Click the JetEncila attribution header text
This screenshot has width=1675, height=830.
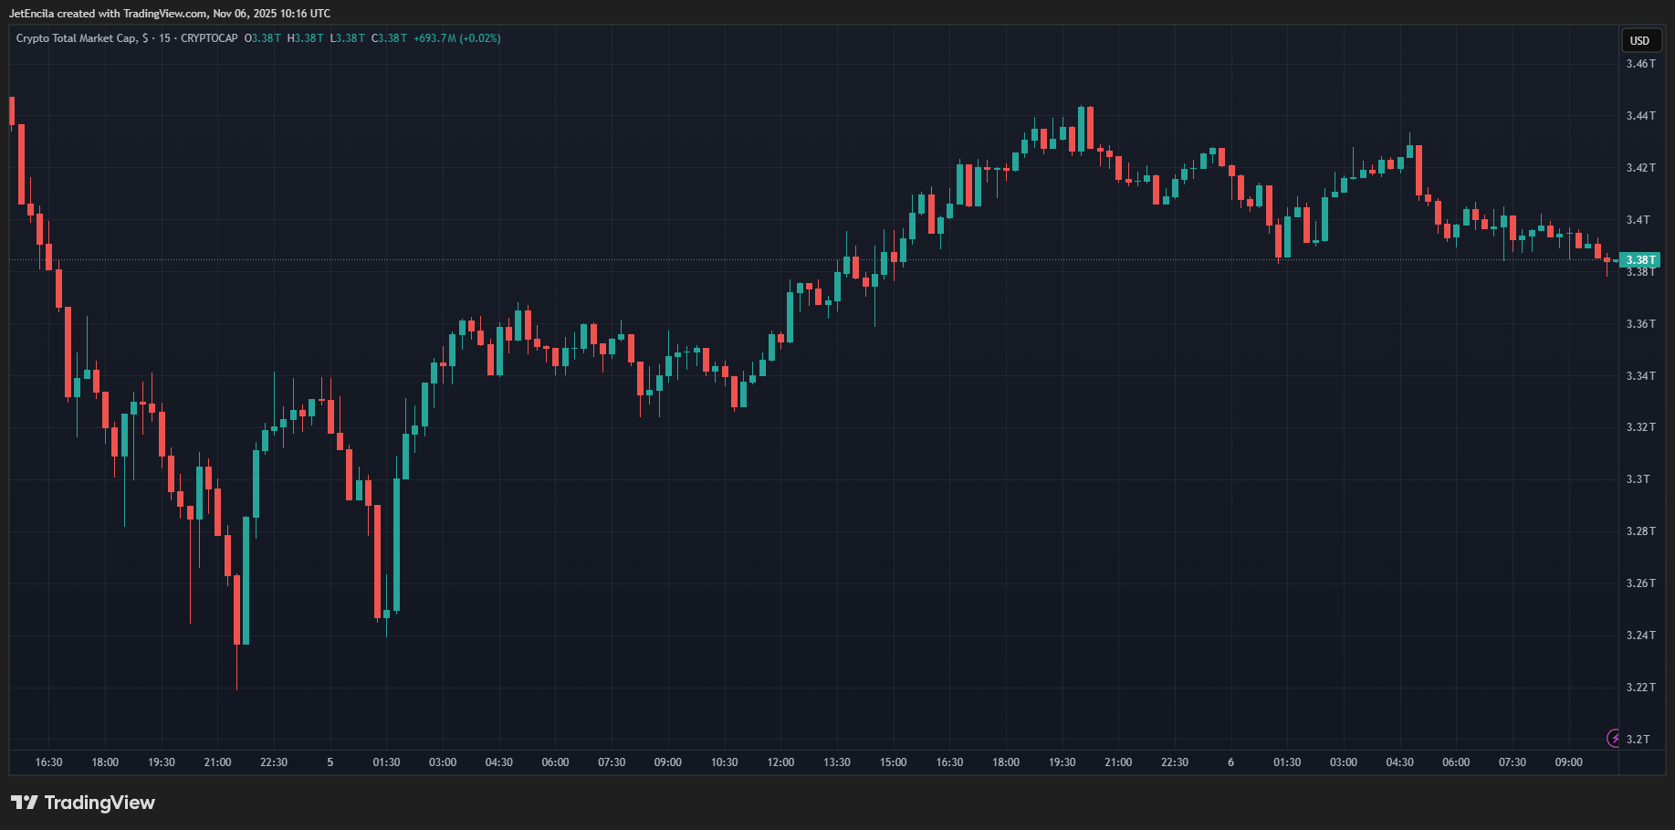[x=170, y=14]
